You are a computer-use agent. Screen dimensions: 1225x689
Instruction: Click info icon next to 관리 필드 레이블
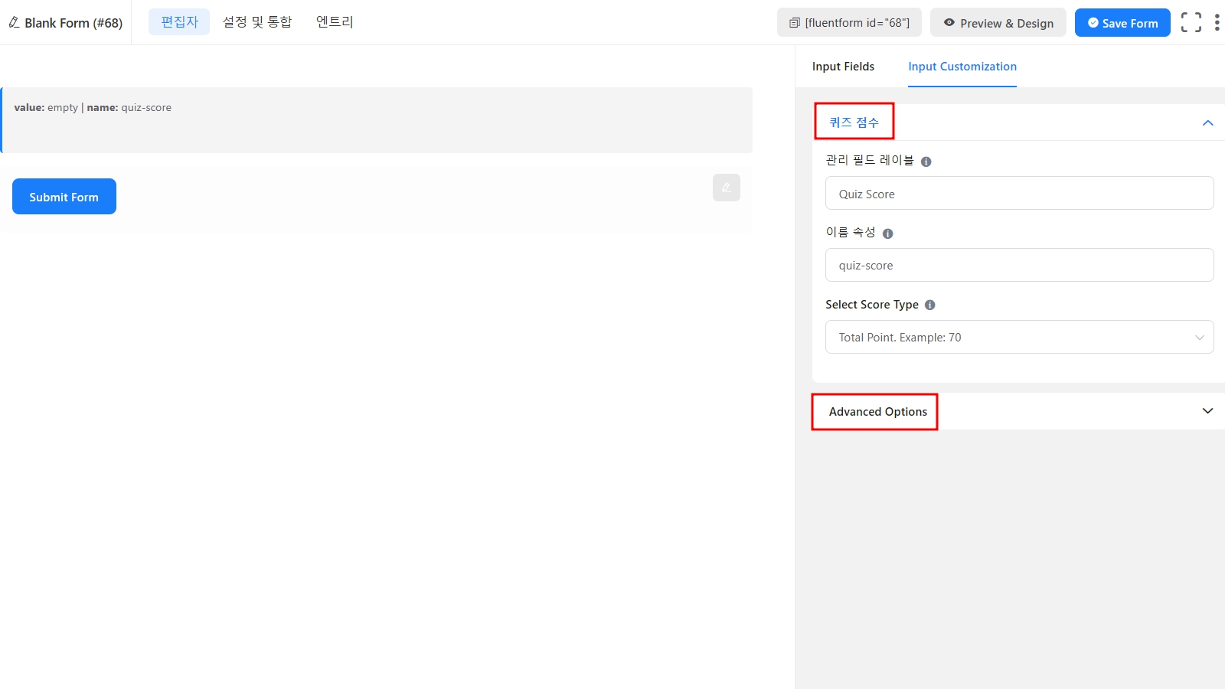[x=926, y=162]
